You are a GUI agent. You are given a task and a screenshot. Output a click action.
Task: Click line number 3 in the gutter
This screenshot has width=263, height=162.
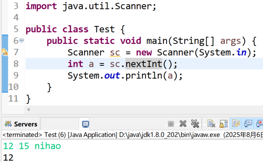point(16,6)
